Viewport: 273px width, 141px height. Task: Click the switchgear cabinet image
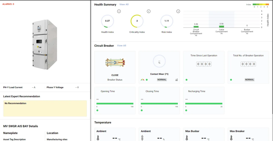click(x=45, y=45)
